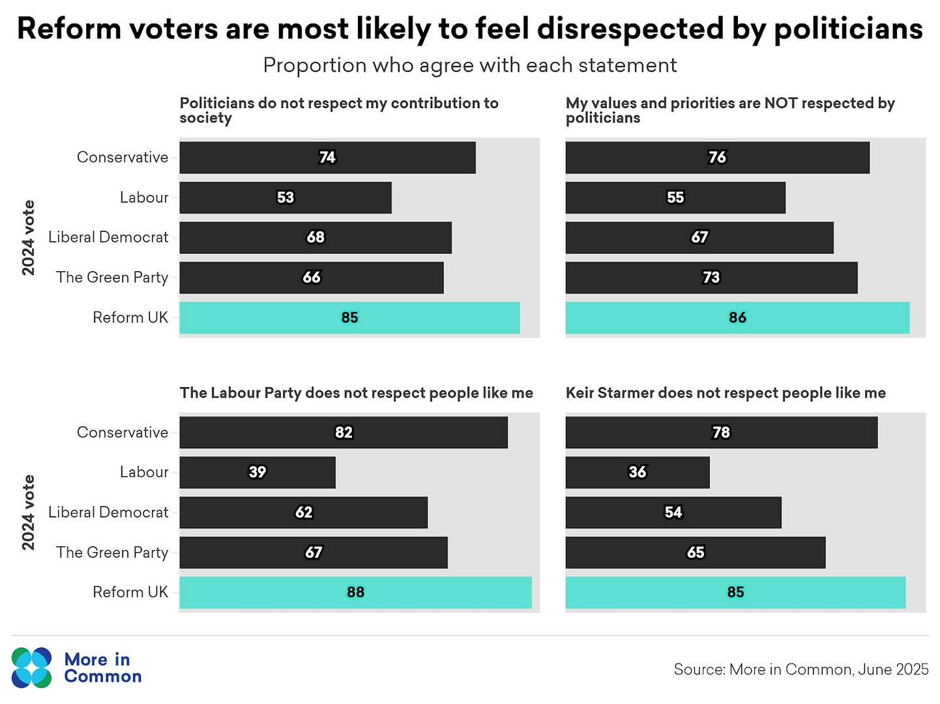This screenshot has height=704, width=940.
Task: Click the Conservative 74 bar in contribution chart
Action: pos(327,157)
